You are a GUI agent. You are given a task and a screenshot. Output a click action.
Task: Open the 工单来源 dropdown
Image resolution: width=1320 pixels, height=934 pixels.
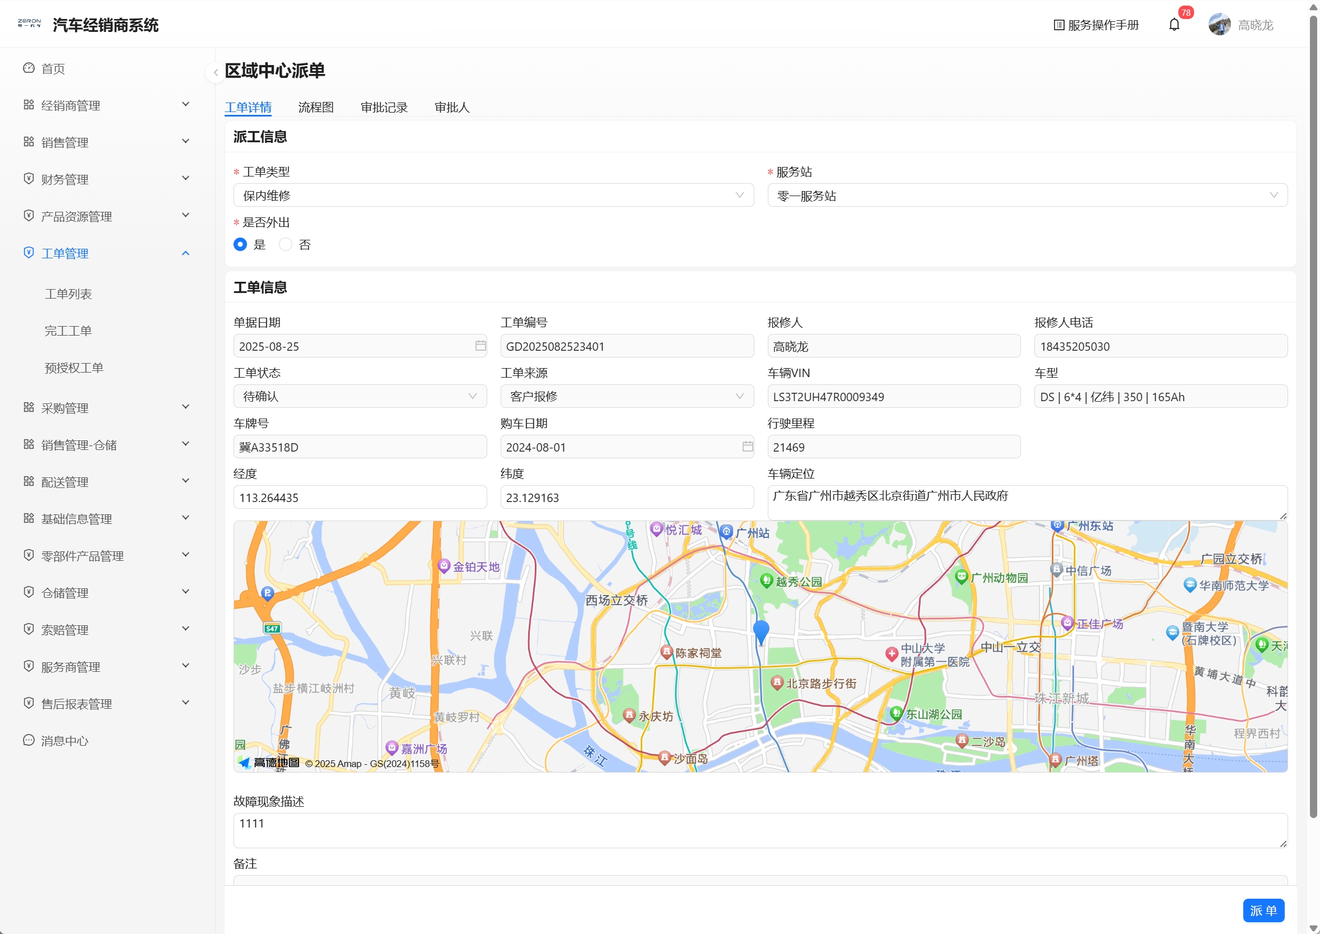click(627, 396)
